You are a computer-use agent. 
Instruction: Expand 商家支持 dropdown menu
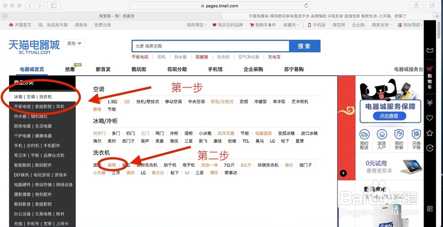coord(382,25)
